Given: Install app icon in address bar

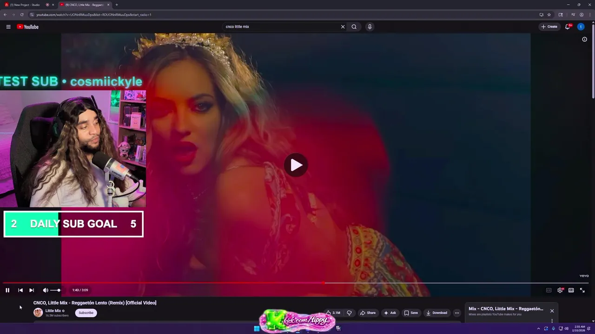Looking at the screenshot, I should (x=542, y=14).
